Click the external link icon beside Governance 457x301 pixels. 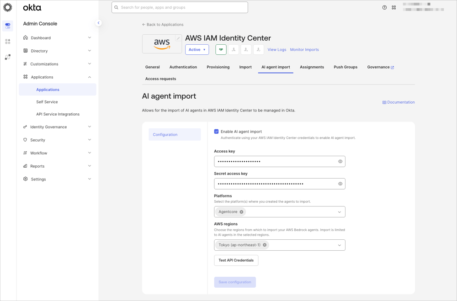pos(392,67)
